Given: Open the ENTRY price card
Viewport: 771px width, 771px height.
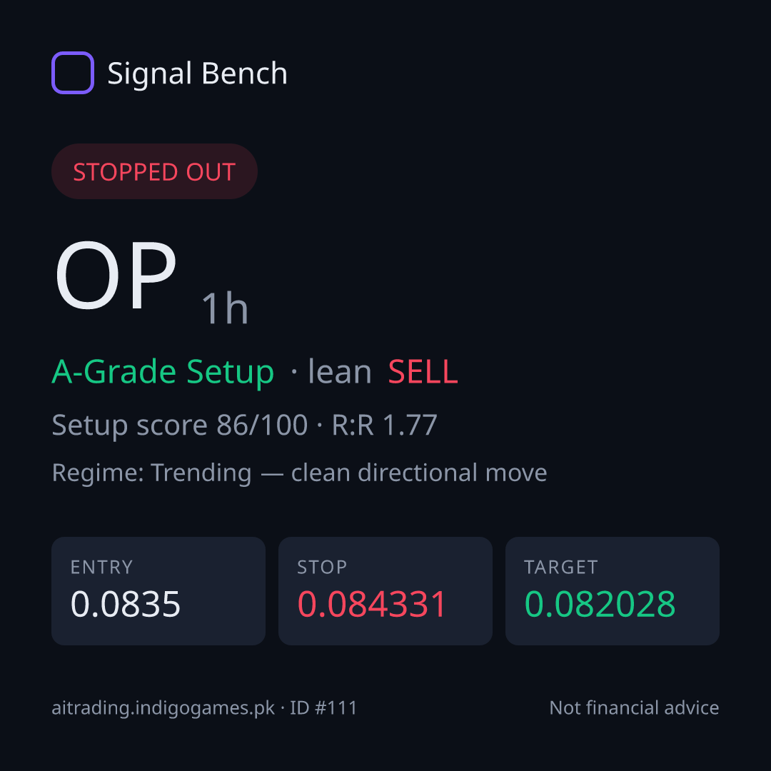Looking at the screenshot, I should pyautogui.click(x=158, y=591).
